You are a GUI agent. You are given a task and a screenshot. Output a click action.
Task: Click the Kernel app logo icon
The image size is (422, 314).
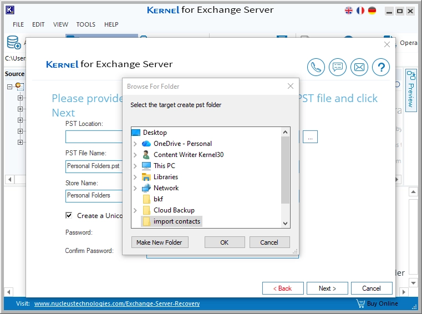pyautogui.click(x=9, y=10)
